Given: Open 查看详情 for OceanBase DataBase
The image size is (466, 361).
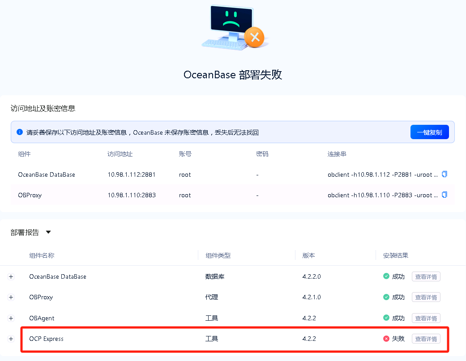Looking at the screenshot, I should point(426,276).
